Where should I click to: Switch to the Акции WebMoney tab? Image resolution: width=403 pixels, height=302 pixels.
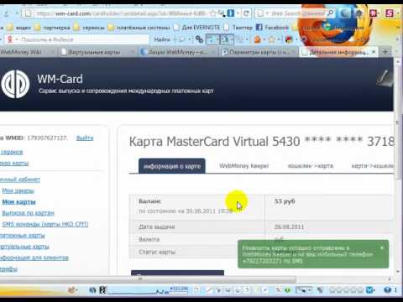click(177, 52)
